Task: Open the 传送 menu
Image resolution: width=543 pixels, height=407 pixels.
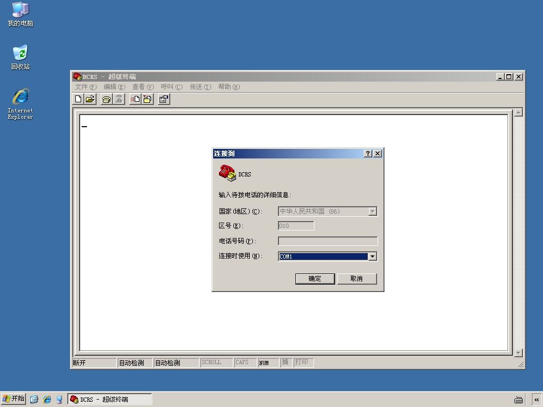Action: click(x=200, y=87)
